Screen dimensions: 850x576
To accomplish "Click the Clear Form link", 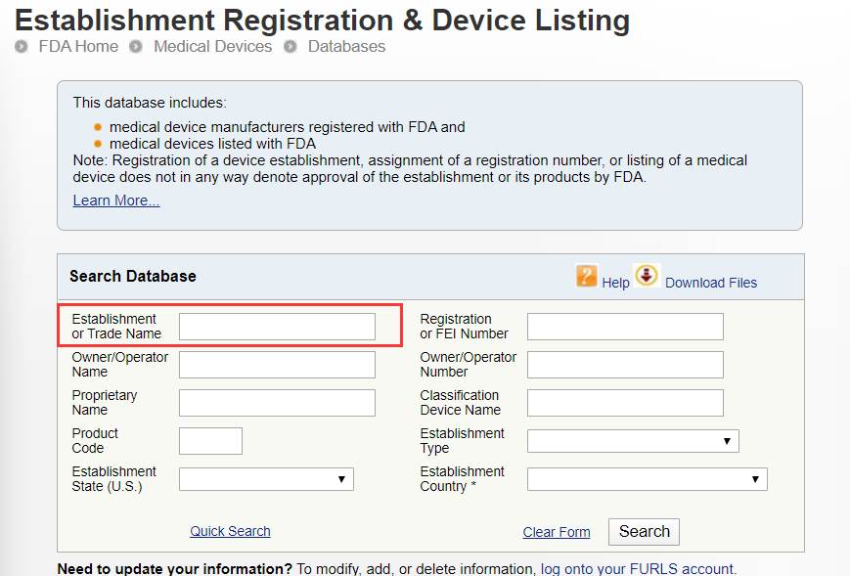I will (557, 532).
